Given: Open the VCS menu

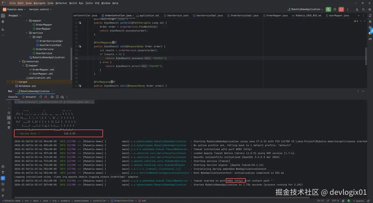Looking at the screenshot, I should pos(97,3).
